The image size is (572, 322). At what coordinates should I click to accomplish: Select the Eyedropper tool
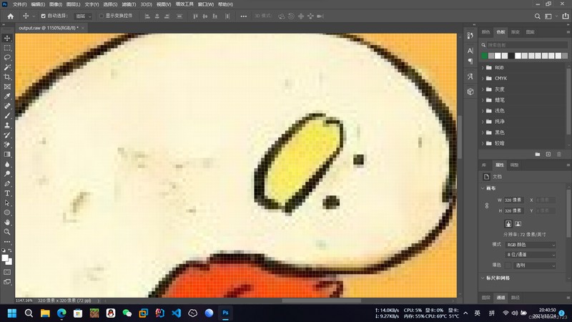point(7,97)
